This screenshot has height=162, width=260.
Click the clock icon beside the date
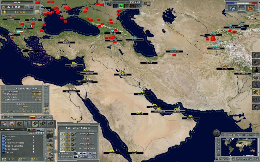(3, 7)
